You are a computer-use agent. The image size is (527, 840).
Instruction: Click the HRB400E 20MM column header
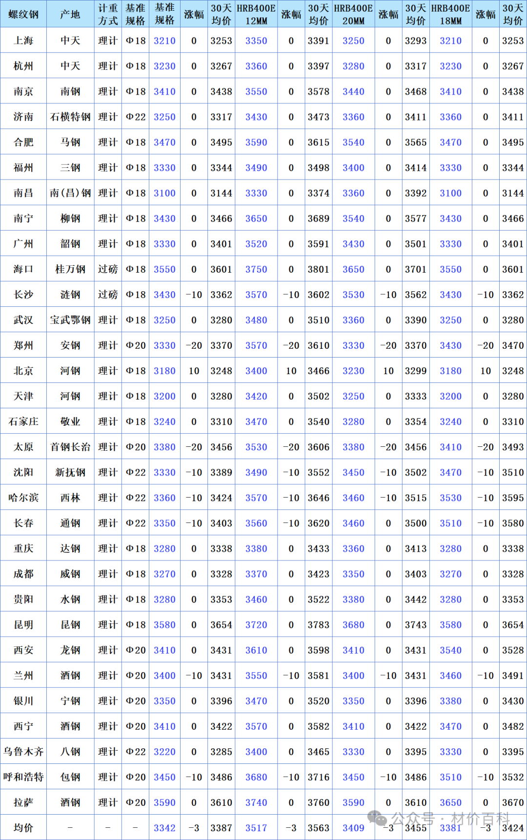[x=353, y=14]
